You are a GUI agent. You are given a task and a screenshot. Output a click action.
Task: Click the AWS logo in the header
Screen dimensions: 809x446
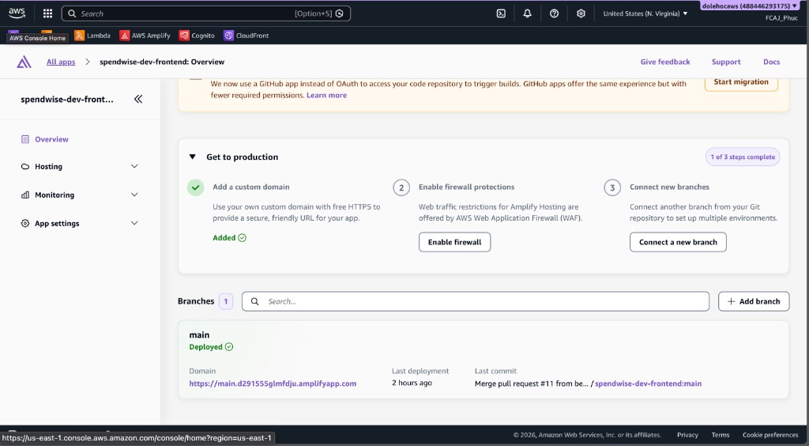[x=17, y=13]
